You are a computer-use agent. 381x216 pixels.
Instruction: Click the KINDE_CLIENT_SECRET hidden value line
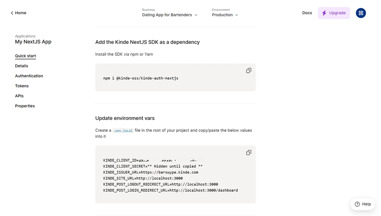pyautogui.click(x=152, y=166)
